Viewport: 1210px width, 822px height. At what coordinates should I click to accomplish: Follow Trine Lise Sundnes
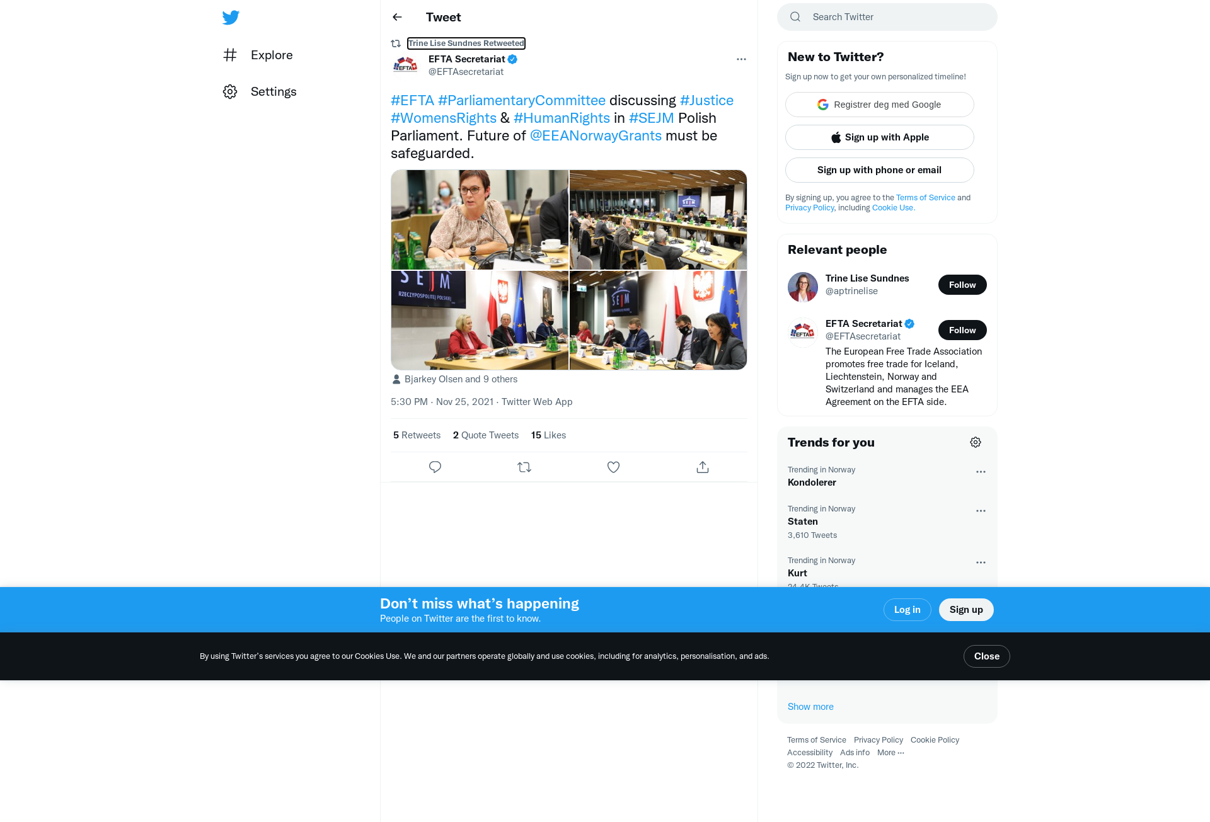pyautogui.click(x=962, y=285)
